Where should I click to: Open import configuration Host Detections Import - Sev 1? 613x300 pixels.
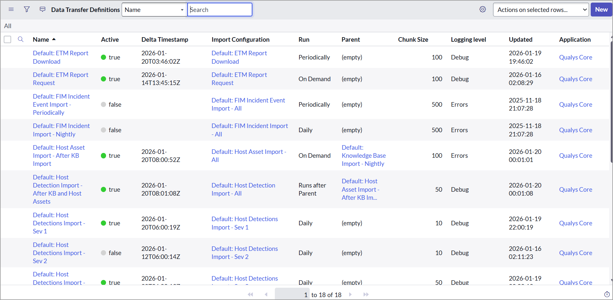245,223
